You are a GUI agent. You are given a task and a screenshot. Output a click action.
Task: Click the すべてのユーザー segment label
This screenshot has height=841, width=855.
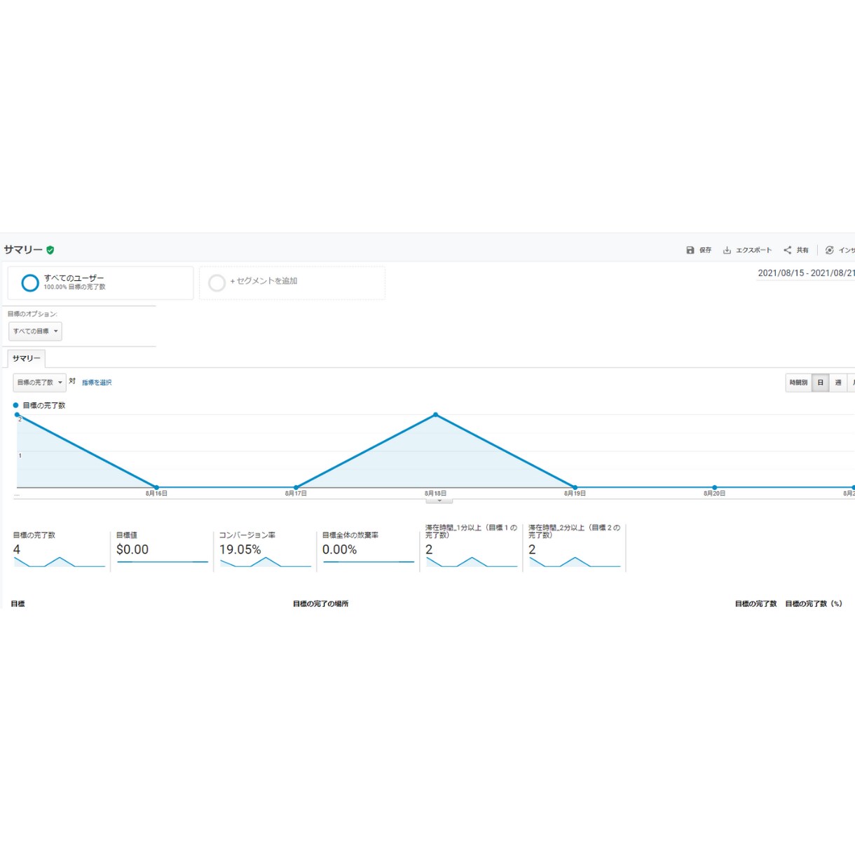(74, 278)
